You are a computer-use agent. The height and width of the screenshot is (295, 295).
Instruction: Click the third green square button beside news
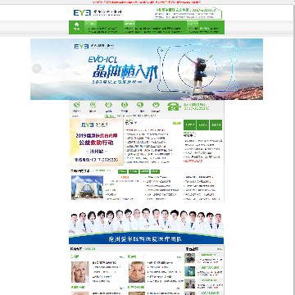tap(216, 125)
